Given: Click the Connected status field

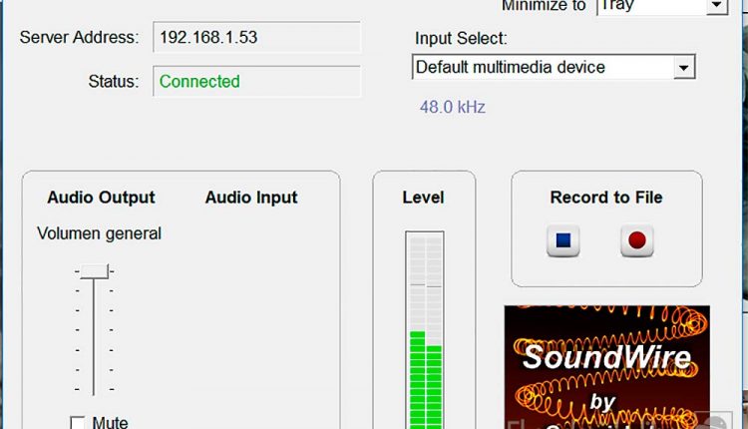Looking at the screenshot, I should (x=256, y=82).
